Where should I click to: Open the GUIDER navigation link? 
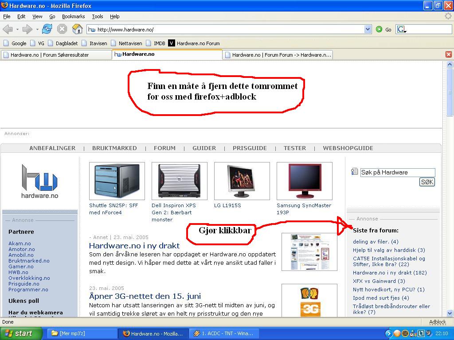tap(204, 148)
